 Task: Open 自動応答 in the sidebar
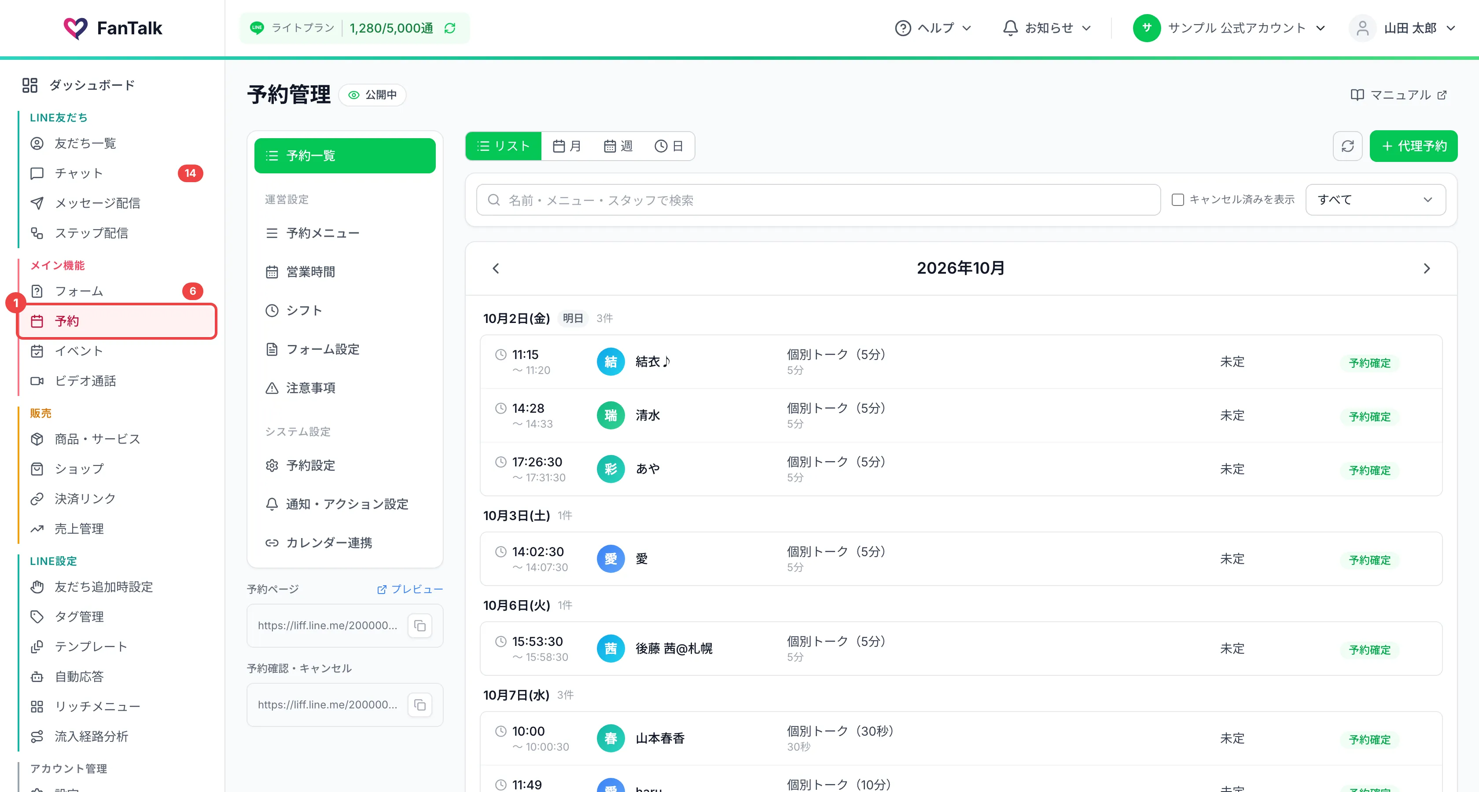click(117, 677)
